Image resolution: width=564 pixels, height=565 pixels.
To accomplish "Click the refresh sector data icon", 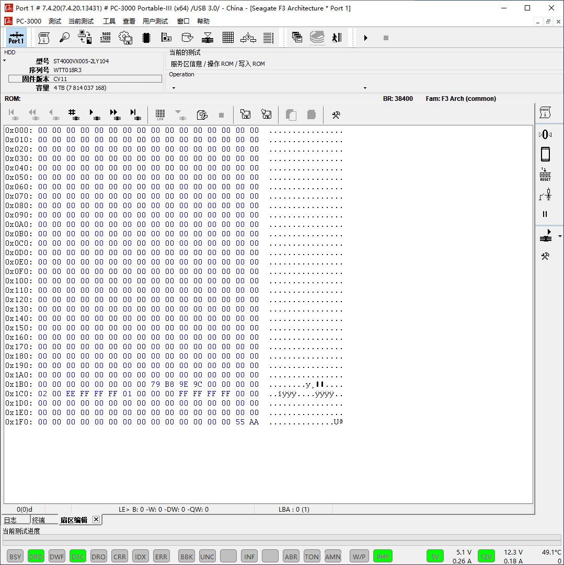I will [x=202, y=115].
